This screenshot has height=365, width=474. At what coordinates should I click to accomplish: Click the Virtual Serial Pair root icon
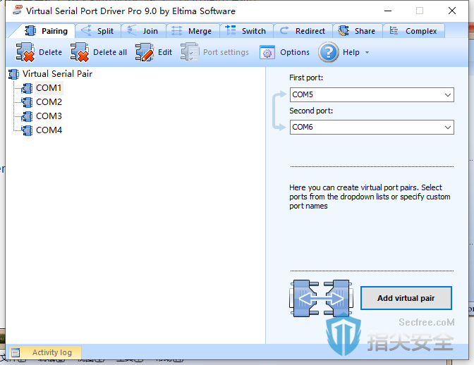13,74
